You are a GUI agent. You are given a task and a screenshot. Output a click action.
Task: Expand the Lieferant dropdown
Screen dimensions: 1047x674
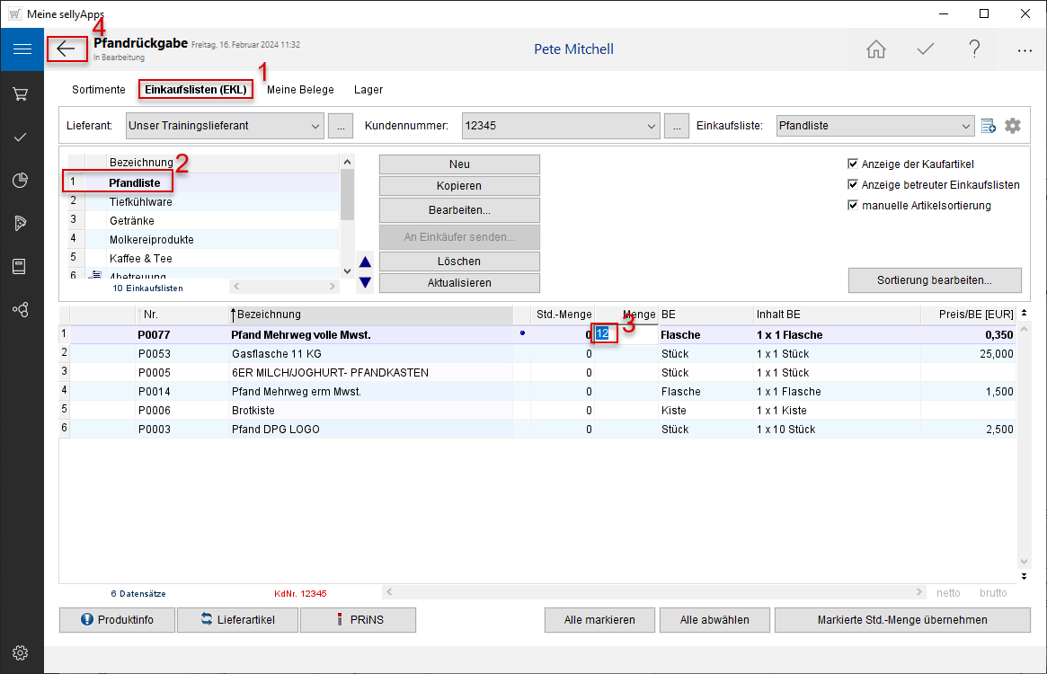[x=315, y=126]
